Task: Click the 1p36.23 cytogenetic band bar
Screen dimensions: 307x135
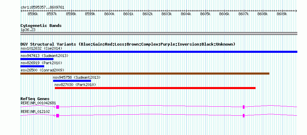Action: [159, 33]
